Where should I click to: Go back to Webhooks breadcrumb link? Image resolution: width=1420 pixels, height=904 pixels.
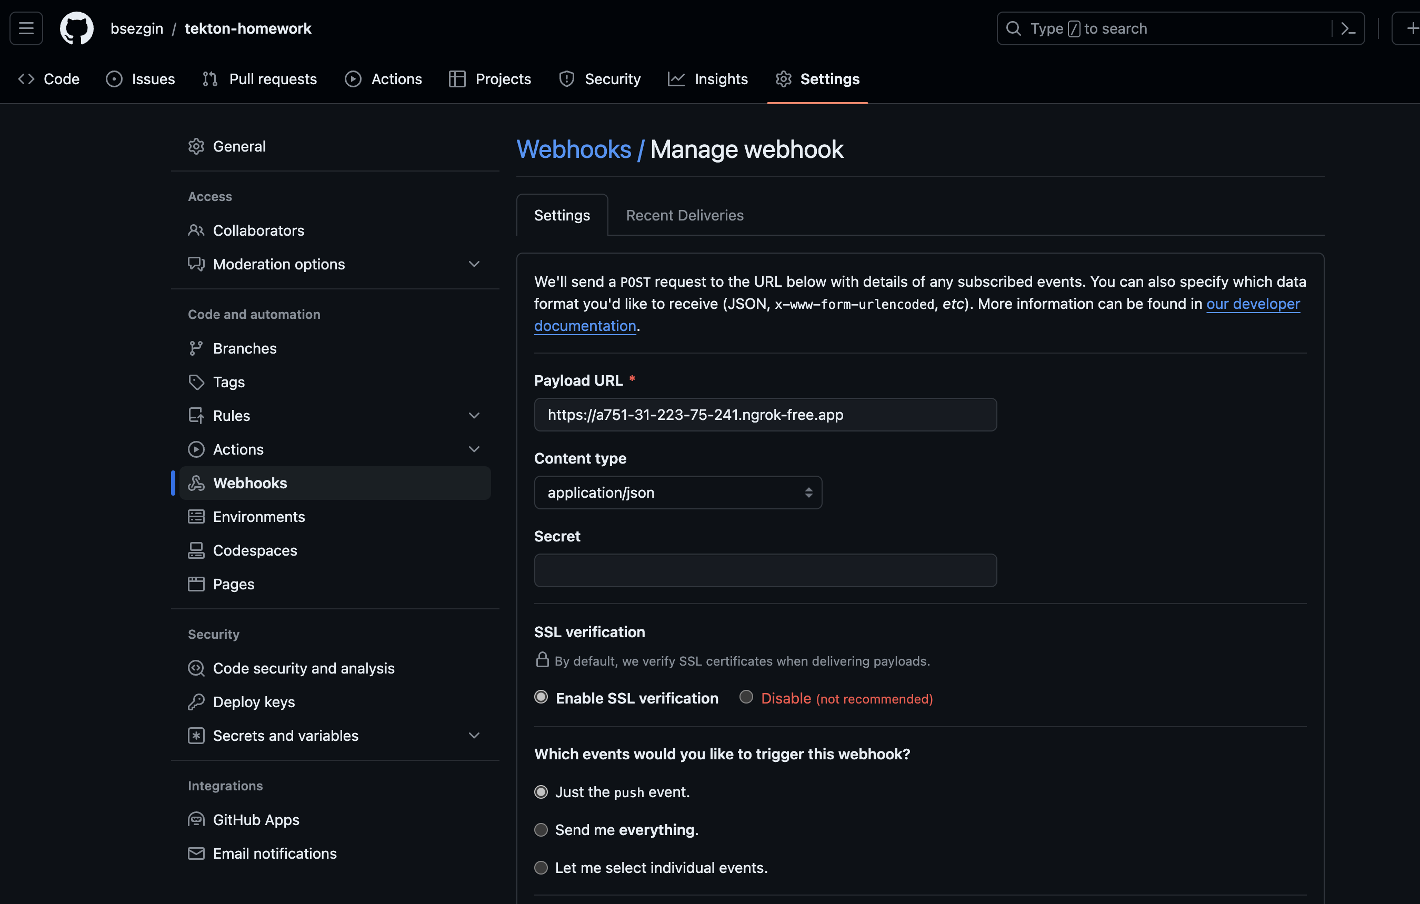pos(573,149)
